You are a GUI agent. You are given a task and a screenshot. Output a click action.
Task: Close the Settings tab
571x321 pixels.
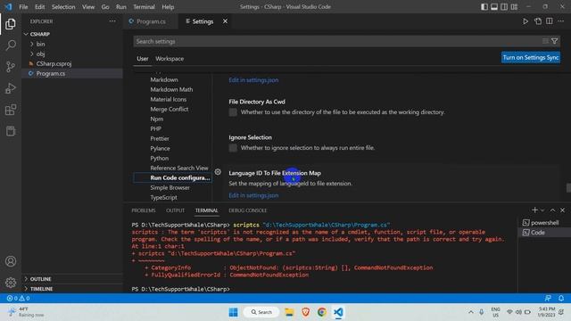coord(225,21)
